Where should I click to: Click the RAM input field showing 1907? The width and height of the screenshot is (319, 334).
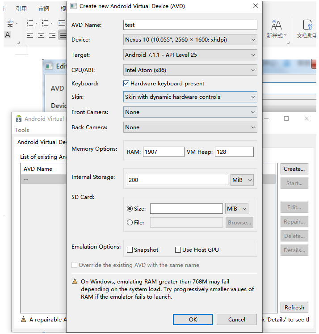coord(164,152)
